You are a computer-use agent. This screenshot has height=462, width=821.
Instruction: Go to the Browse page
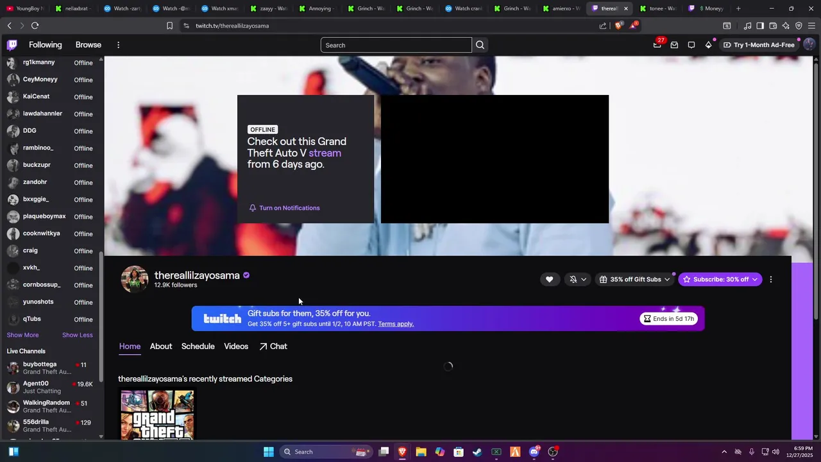click(89, 45)
